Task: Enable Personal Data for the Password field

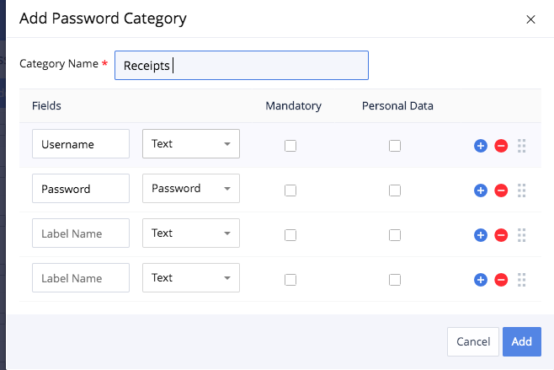Action: coord(395,190)
